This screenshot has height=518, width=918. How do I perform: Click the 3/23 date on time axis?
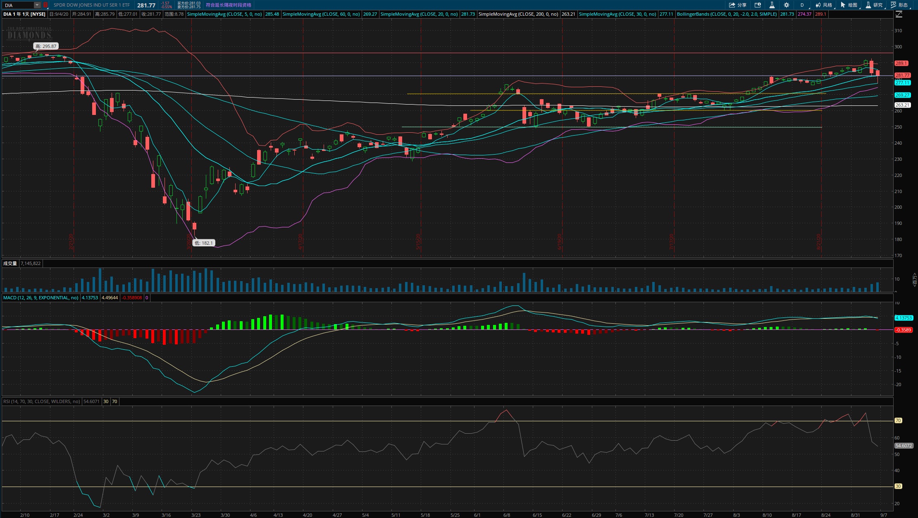(x=196, y=515)
